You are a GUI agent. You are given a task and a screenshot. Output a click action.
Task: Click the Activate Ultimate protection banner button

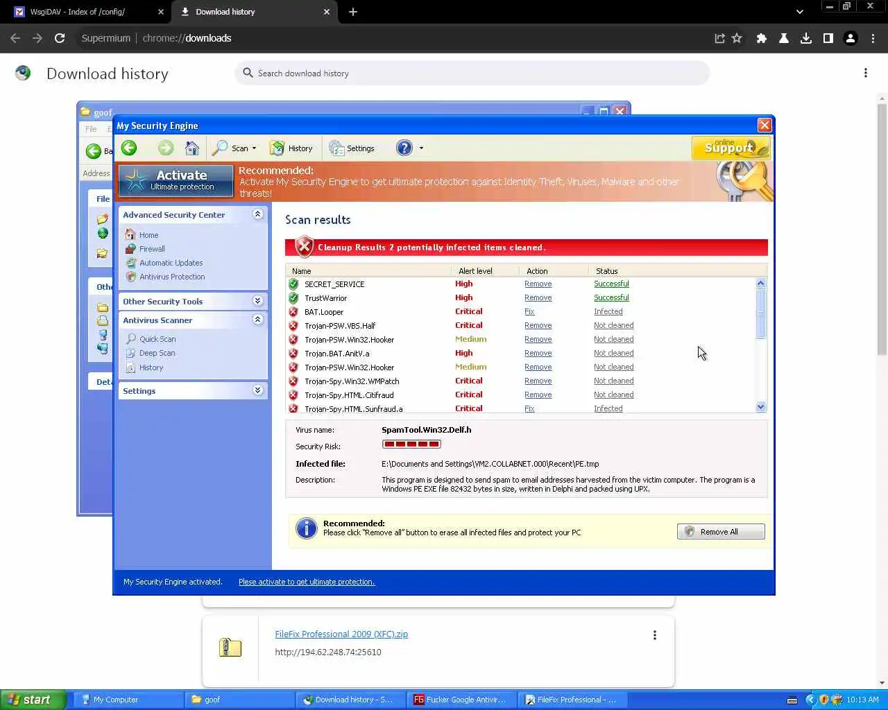tap(176, 180)
